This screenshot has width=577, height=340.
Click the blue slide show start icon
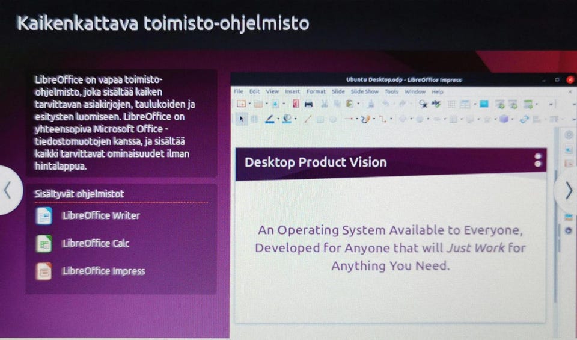(483, 104)
